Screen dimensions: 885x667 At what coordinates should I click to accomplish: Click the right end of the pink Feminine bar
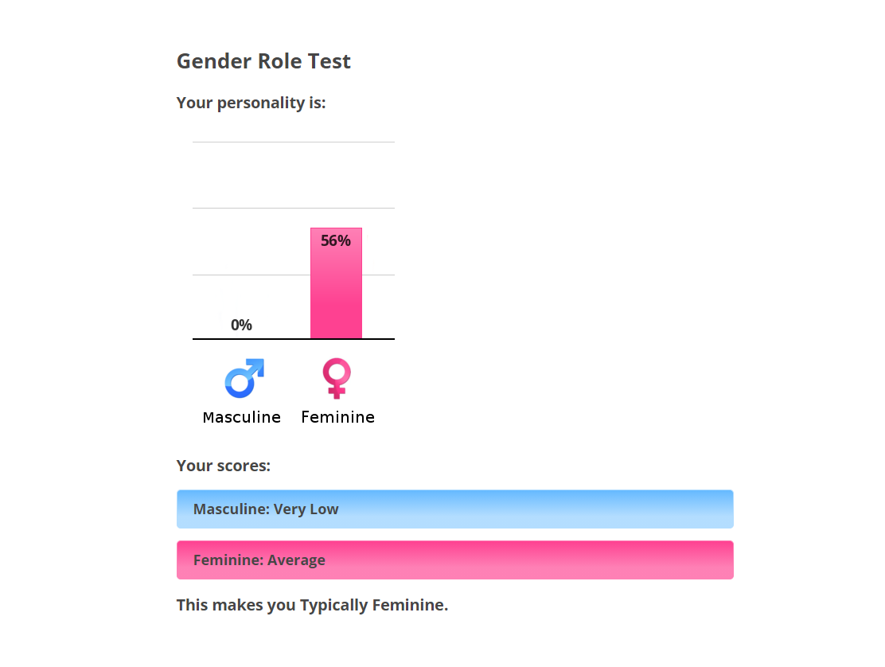coord(725,560)
